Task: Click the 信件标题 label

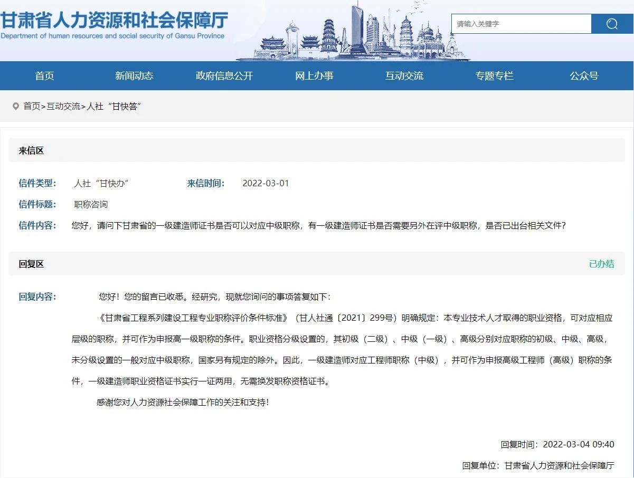Action: 37,204
